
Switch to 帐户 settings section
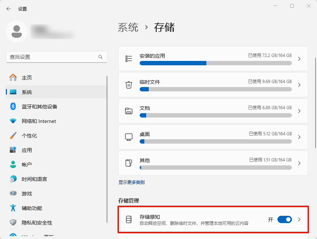tap(26, 164)
